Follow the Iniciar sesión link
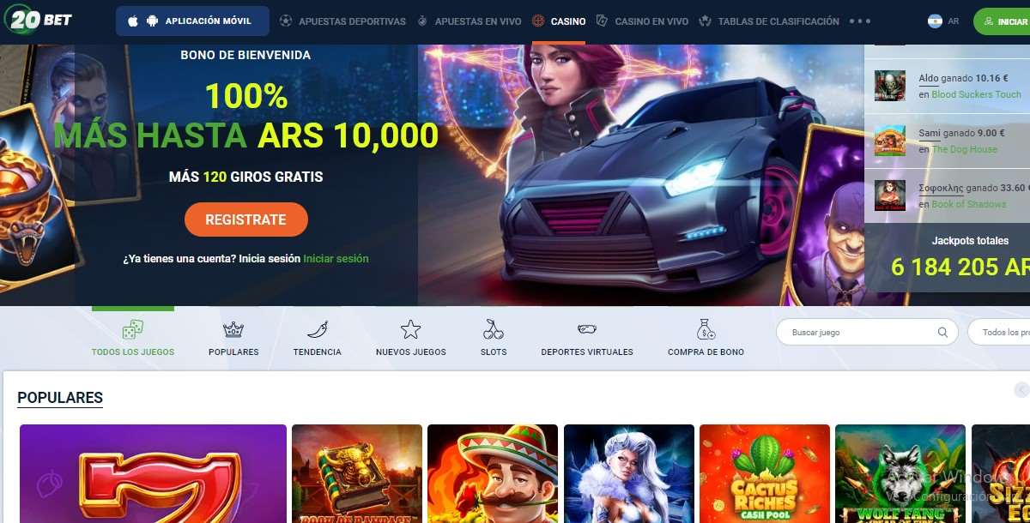Viewport: 1030px width, 523px height. pyautogui.click(x=336, y=258)
